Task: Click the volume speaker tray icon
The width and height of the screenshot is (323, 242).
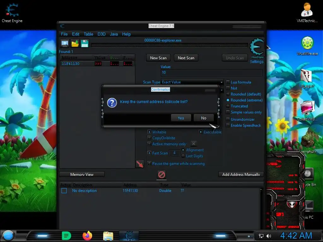Action: (269, 236)
